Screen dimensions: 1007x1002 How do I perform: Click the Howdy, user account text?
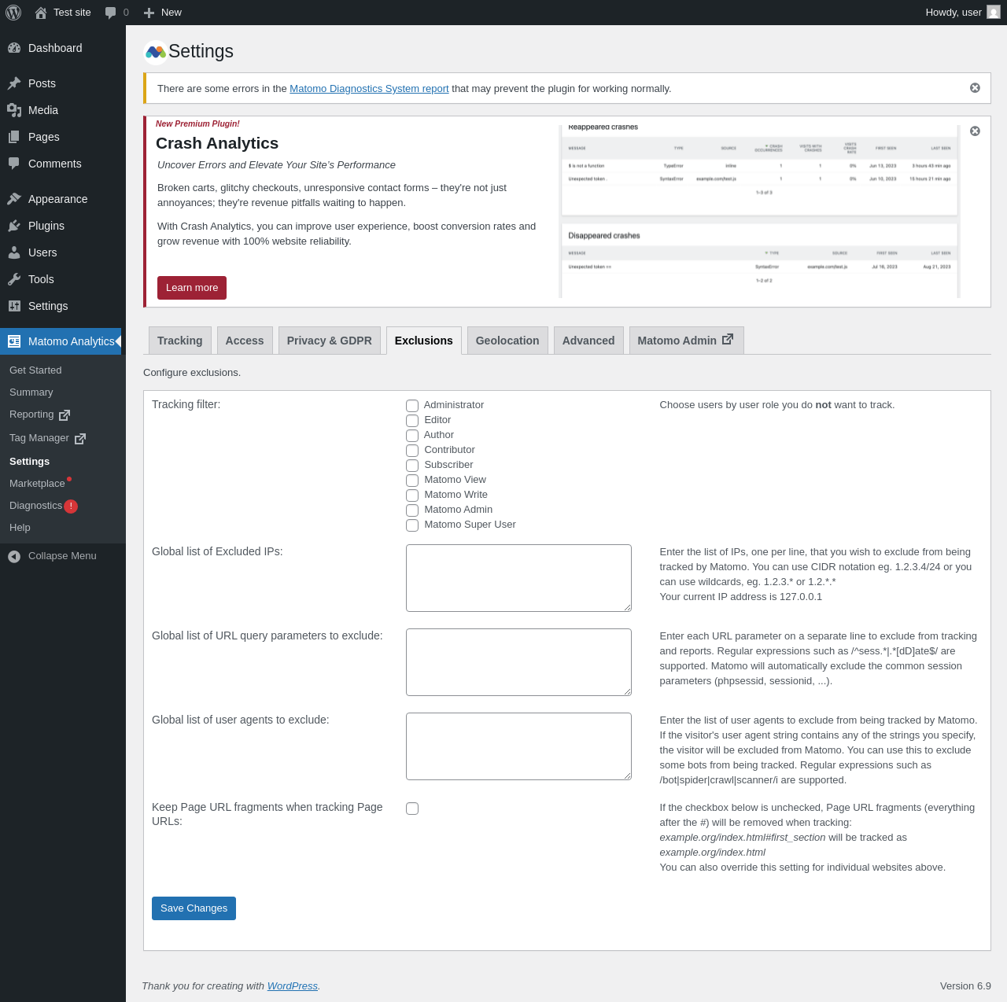point(954,13)
